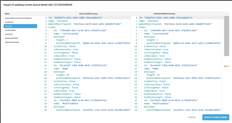Click 'terms:' on line 4 of the left pane
Image resolution: width=232 pixels, height=123 pixels.
coord(52,27)
